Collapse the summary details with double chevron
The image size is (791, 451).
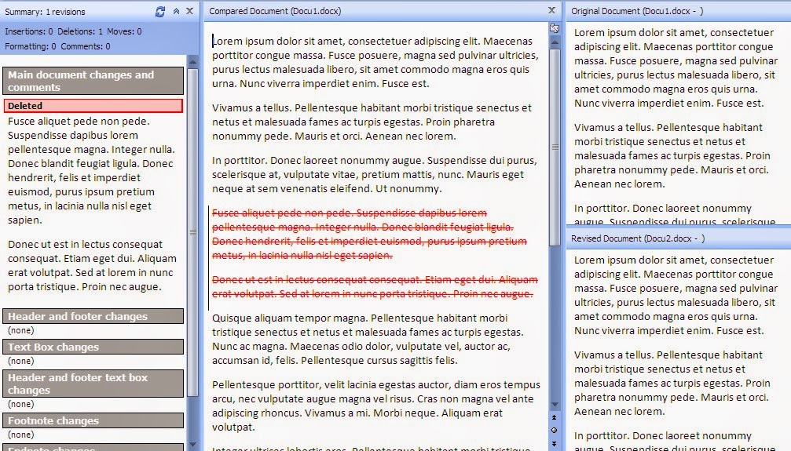click(x=176, y=11)
